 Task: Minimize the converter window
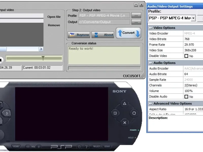[x=136, y=5]
